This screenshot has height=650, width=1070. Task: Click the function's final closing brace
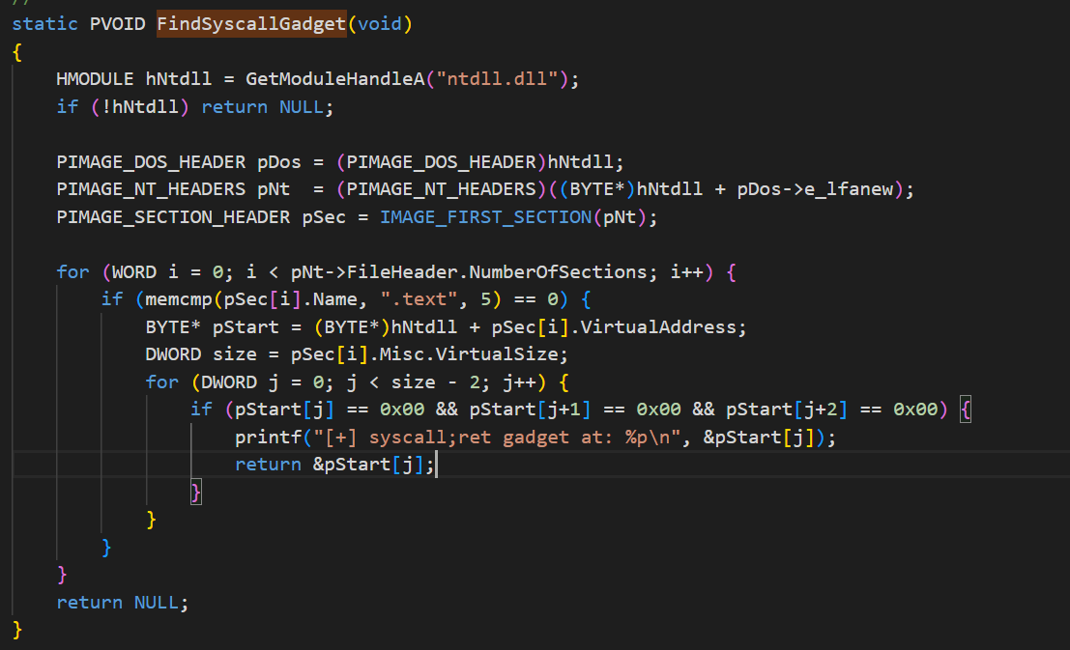17,630
